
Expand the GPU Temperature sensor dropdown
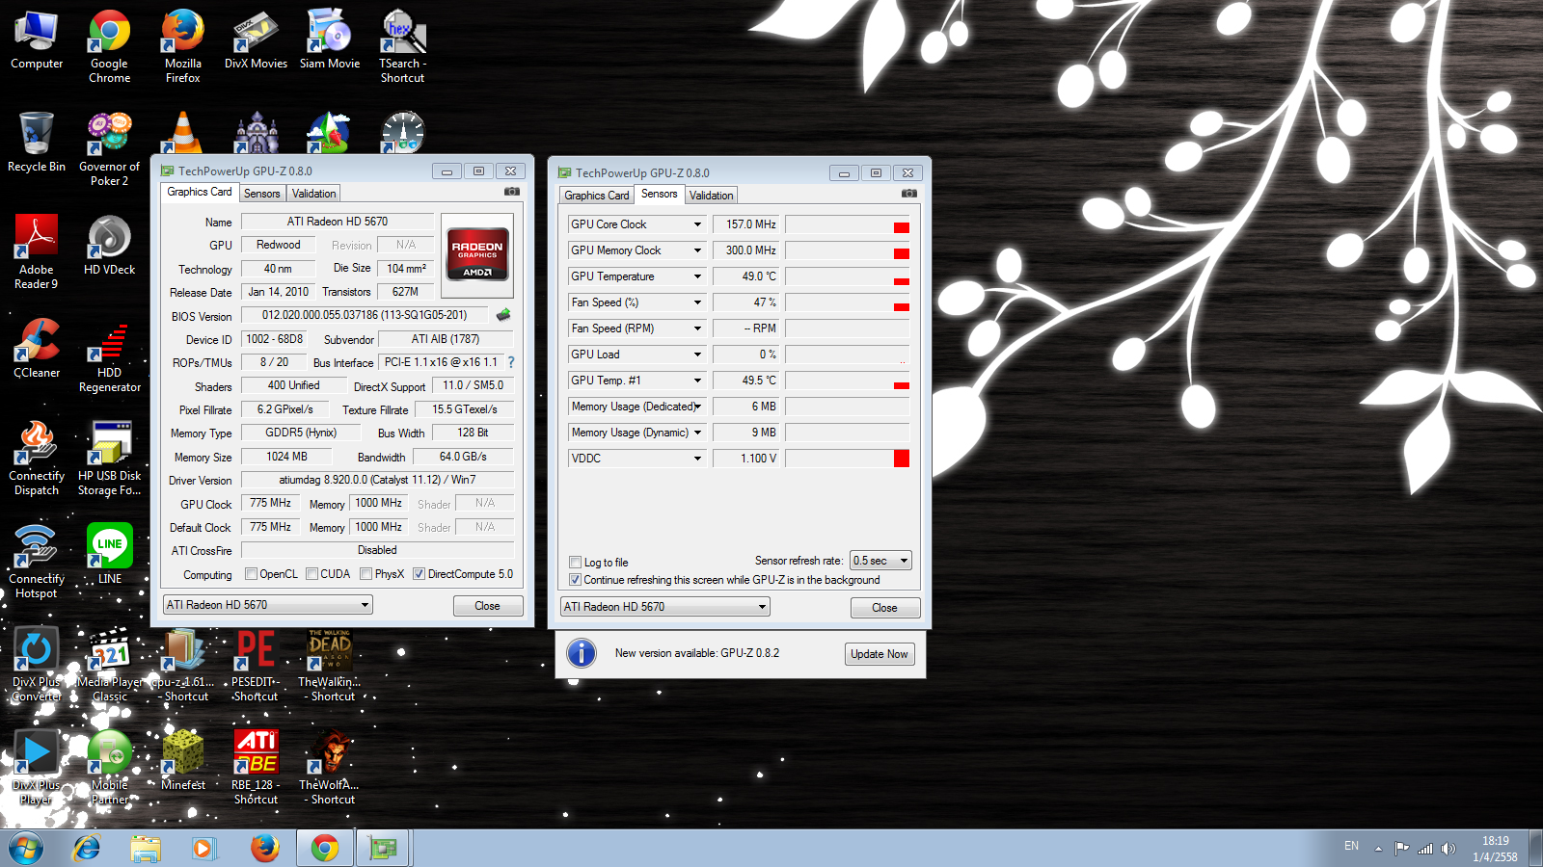click(x=698, y=276)
